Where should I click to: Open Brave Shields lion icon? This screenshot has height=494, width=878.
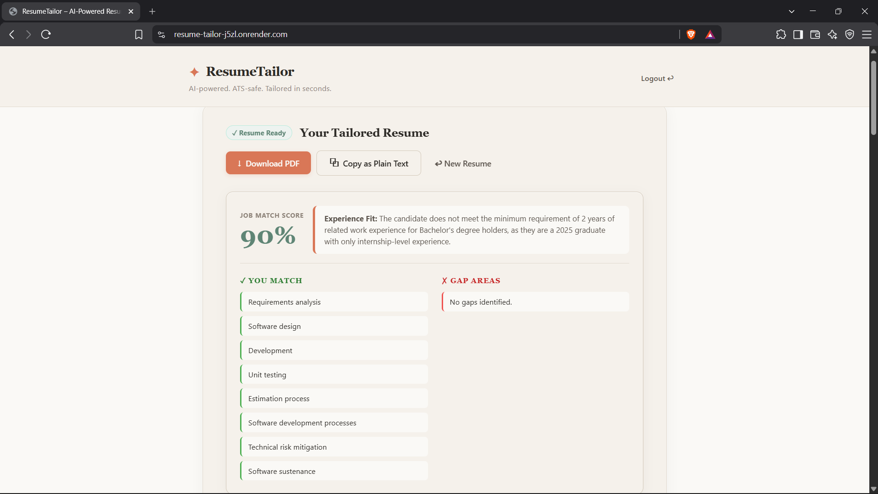[x=691, y=34]
